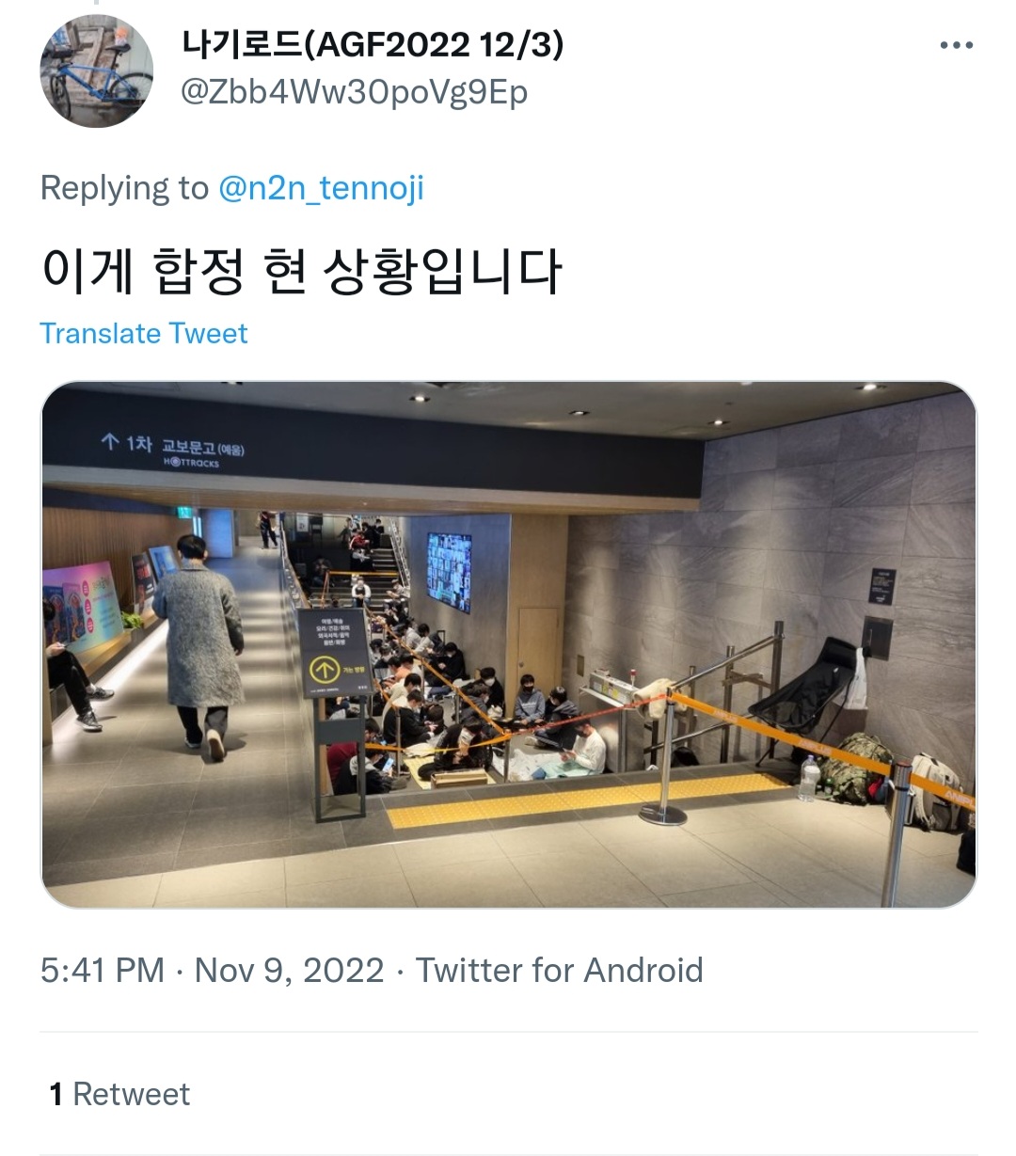Viewport: 1016px width, 1156px height.
Task: Click the 5:41 PM timestamp
Action: coord(103,970)
